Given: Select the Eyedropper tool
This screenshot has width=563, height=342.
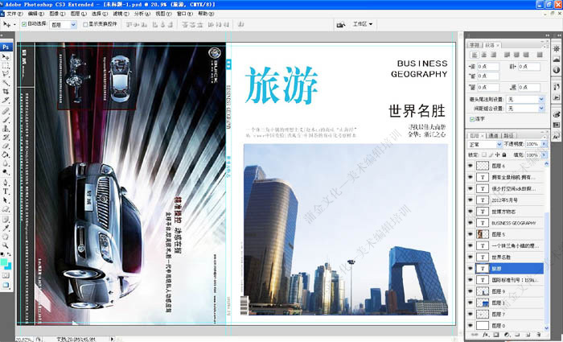Looking at the screenshot, I should (x=6, y=228).
